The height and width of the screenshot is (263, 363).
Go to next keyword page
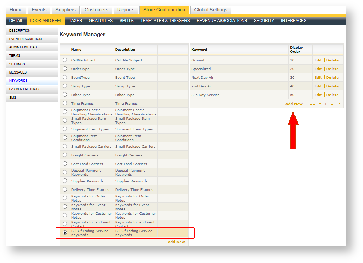coord(332,104)
